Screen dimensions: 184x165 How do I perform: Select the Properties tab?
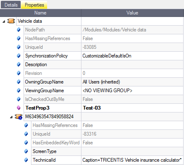point(34,5)
